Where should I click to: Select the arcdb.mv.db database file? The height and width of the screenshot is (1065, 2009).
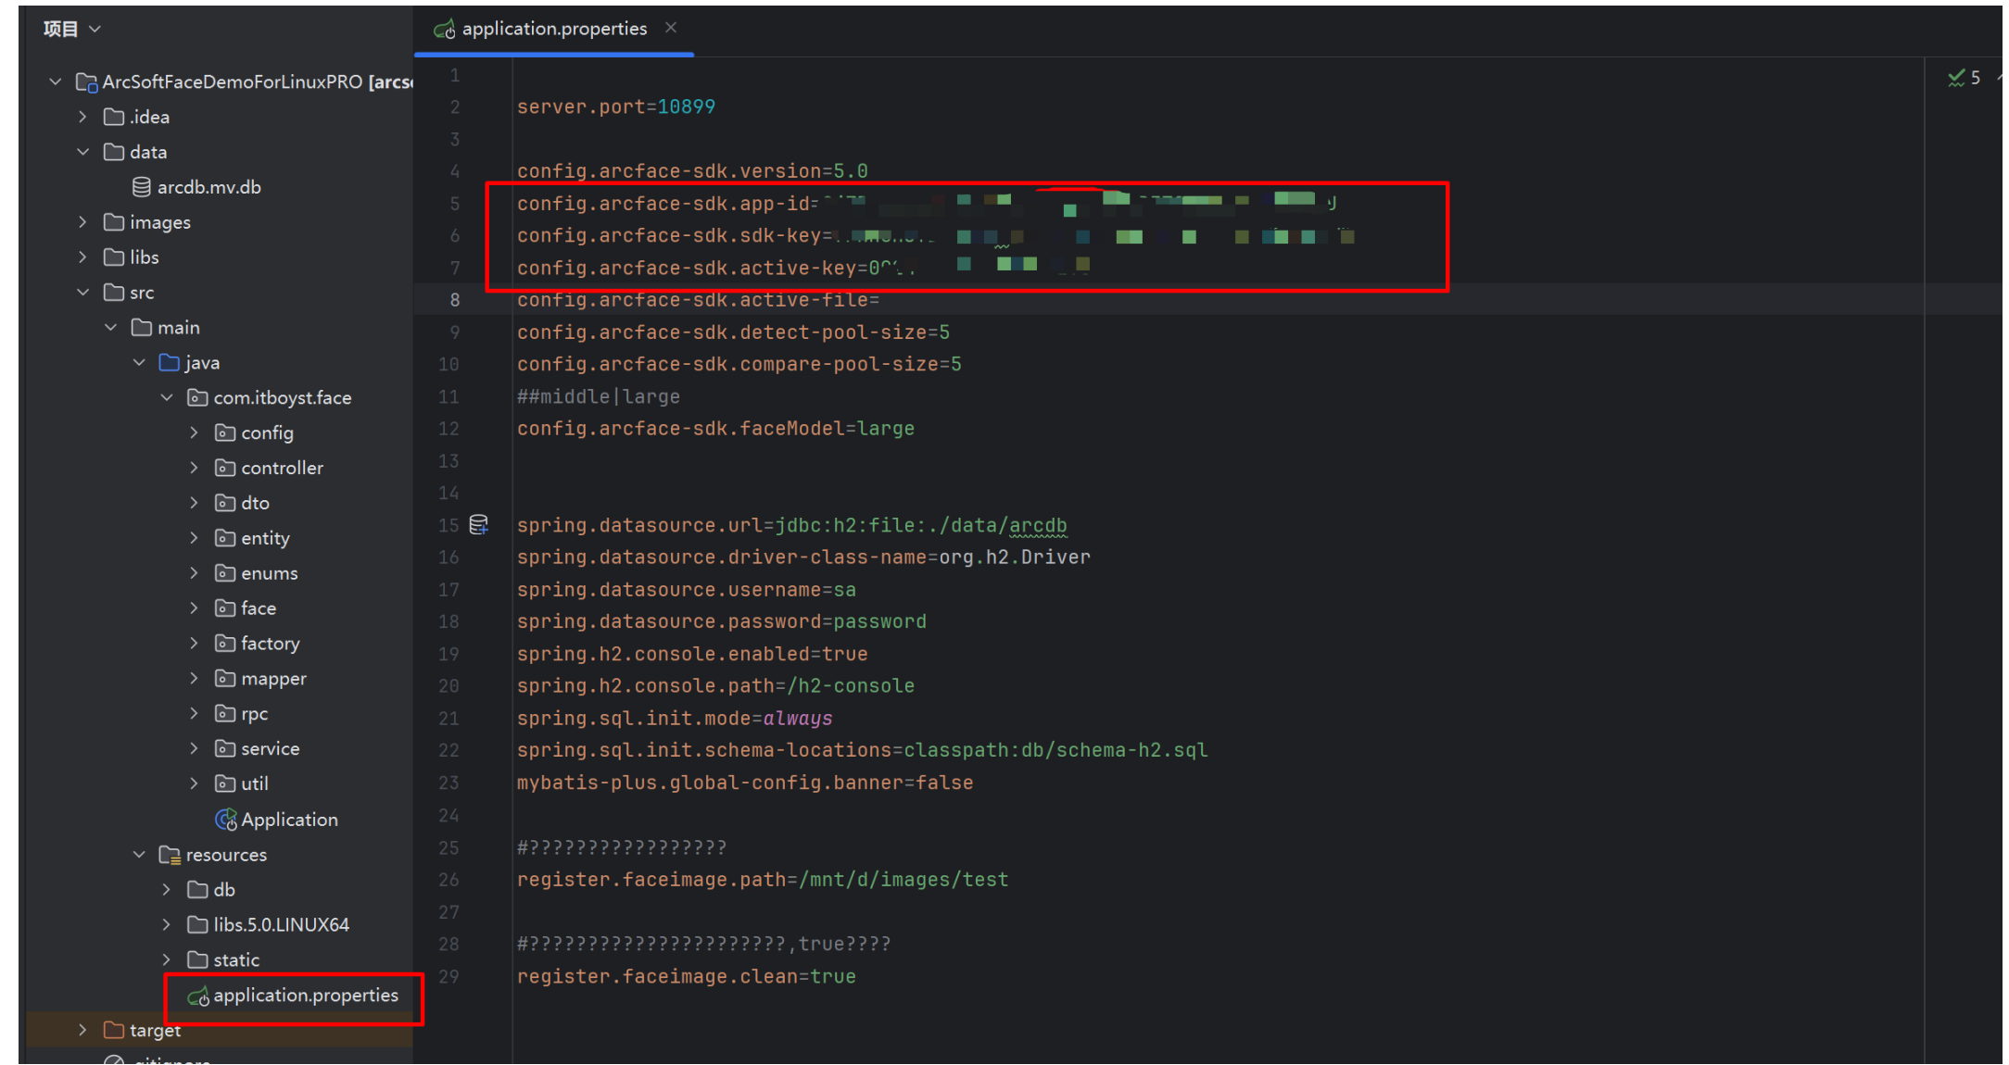click(208, 187)
